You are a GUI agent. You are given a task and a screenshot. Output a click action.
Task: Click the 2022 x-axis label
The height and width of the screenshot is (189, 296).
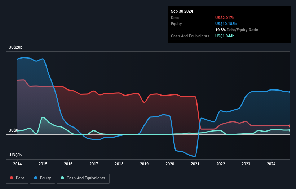click(221, 164)
